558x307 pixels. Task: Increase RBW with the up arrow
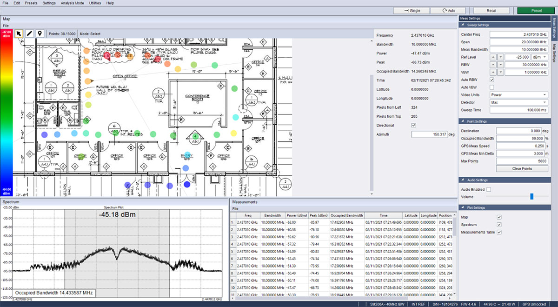[x=493, y=65]
